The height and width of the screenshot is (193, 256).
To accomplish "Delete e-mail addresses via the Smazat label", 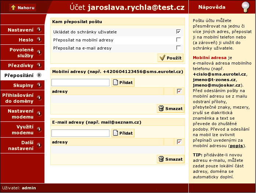I will [174, 159].
